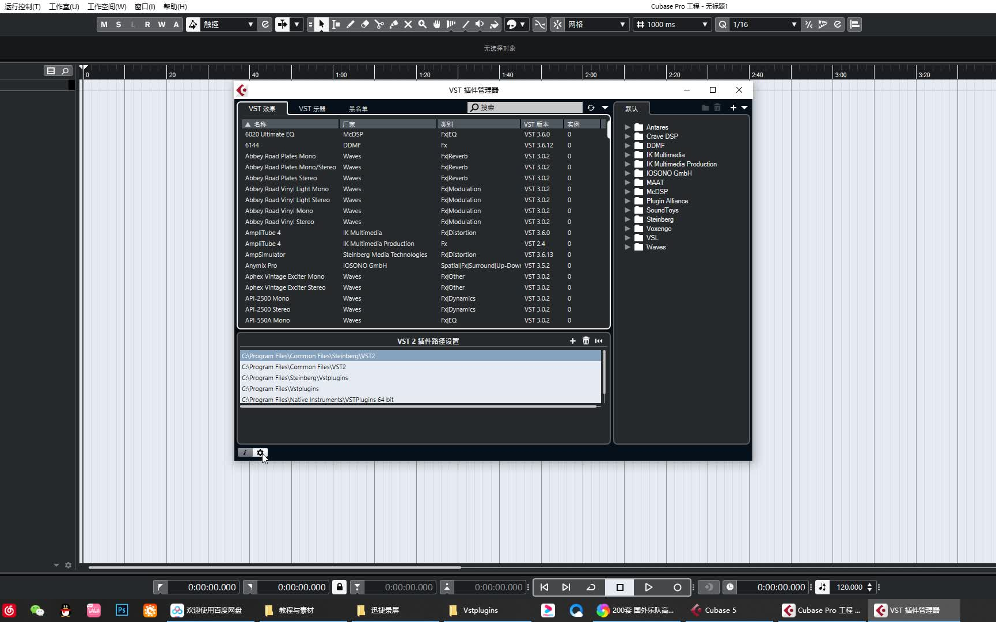Expand the IK Multimedia Production folder

pos(628,164)
